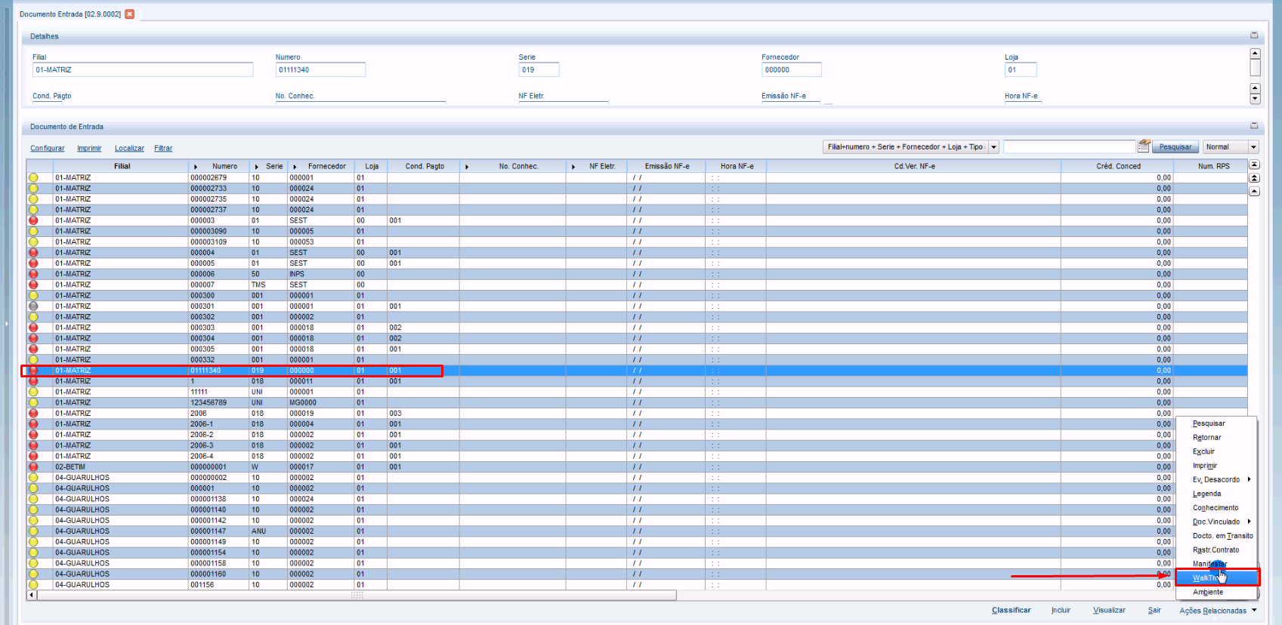
Task: Open the search helper icon beside Pesquisar button
Action: pyautogui.click(x=1144, y=146)
